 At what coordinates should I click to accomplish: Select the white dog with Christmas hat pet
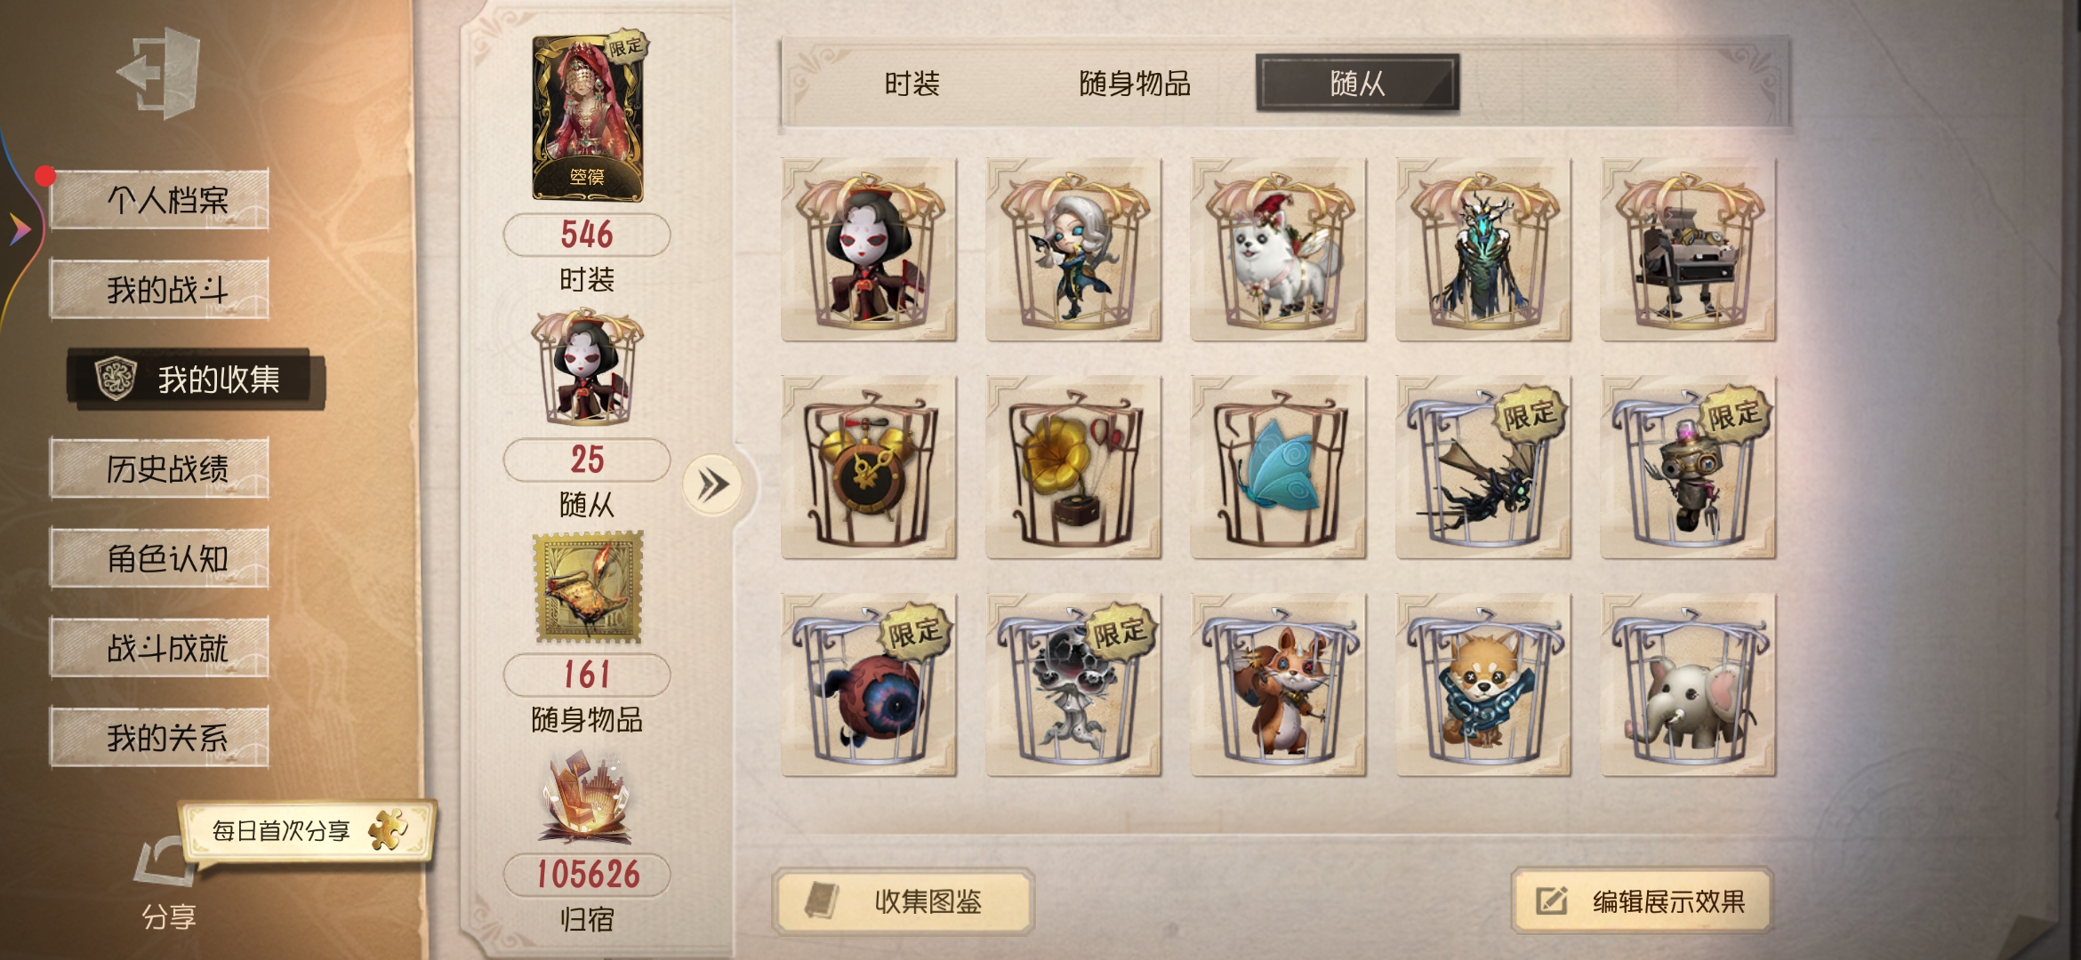point(1278,250)
